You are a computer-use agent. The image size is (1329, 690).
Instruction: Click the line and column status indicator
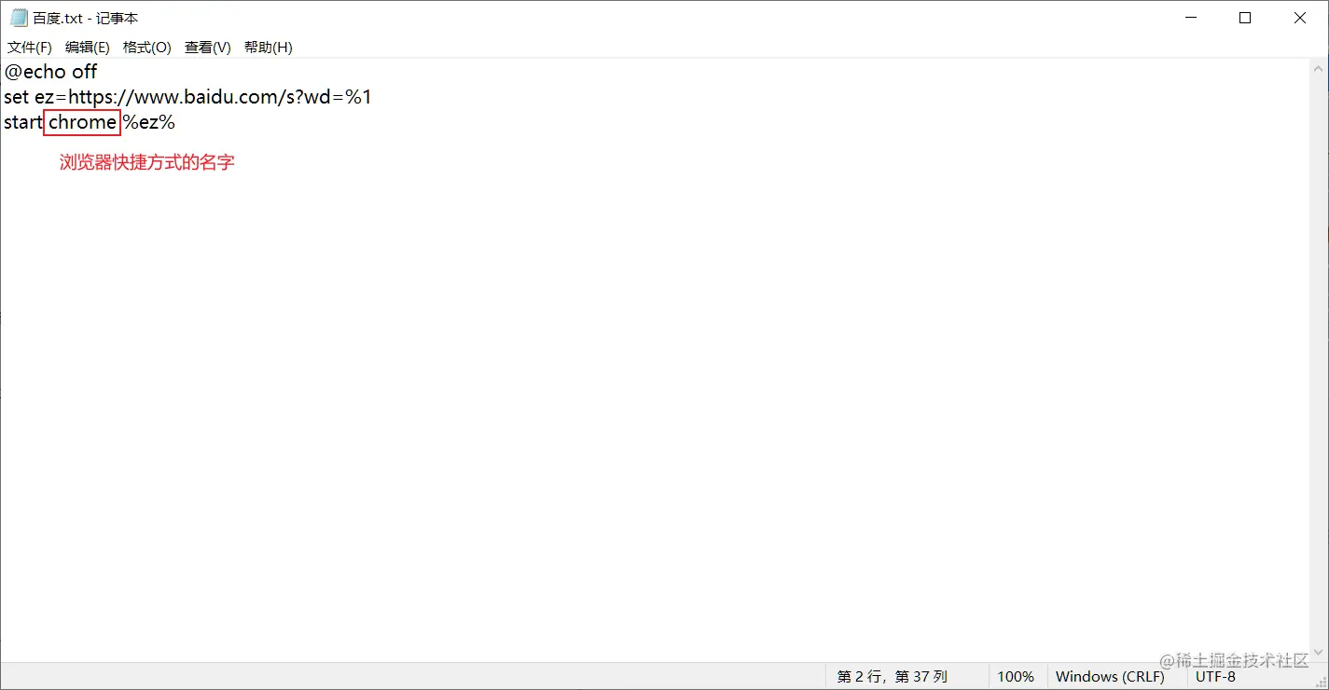[x=892, y=677]
